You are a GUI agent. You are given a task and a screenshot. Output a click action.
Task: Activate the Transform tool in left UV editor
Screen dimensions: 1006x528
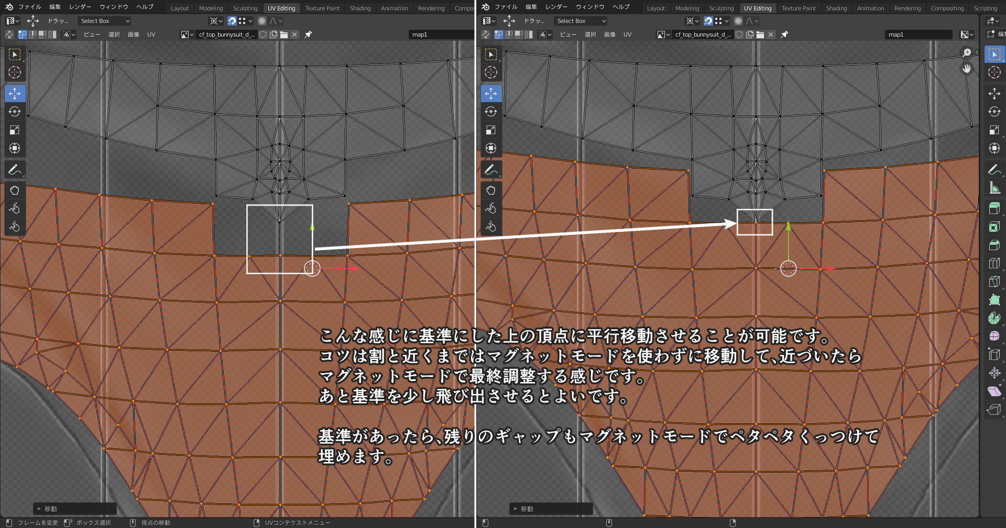click(15, 148)
